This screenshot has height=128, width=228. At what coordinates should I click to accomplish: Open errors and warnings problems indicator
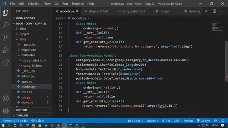pos(37,121)
